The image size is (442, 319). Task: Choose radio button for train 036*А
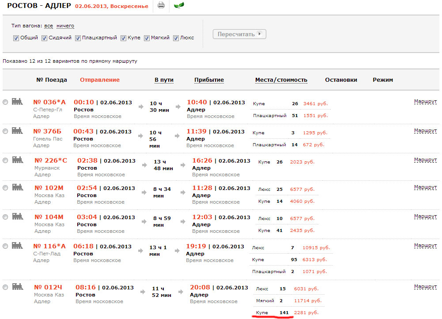(5, 102)
